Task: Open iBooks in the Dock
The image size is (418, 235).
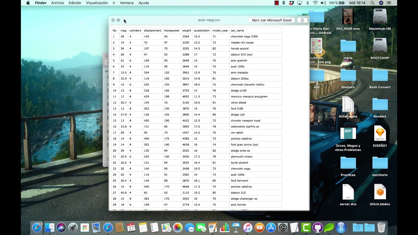Action: [259, 227]
